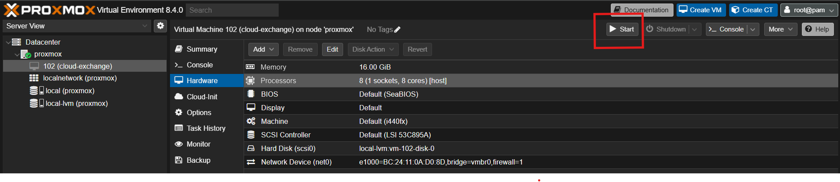Click the local-lvm storage database icon

point(34,103)
